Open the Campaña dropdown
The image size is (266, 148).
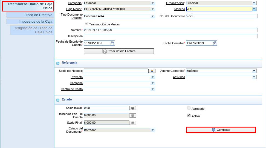152,83
